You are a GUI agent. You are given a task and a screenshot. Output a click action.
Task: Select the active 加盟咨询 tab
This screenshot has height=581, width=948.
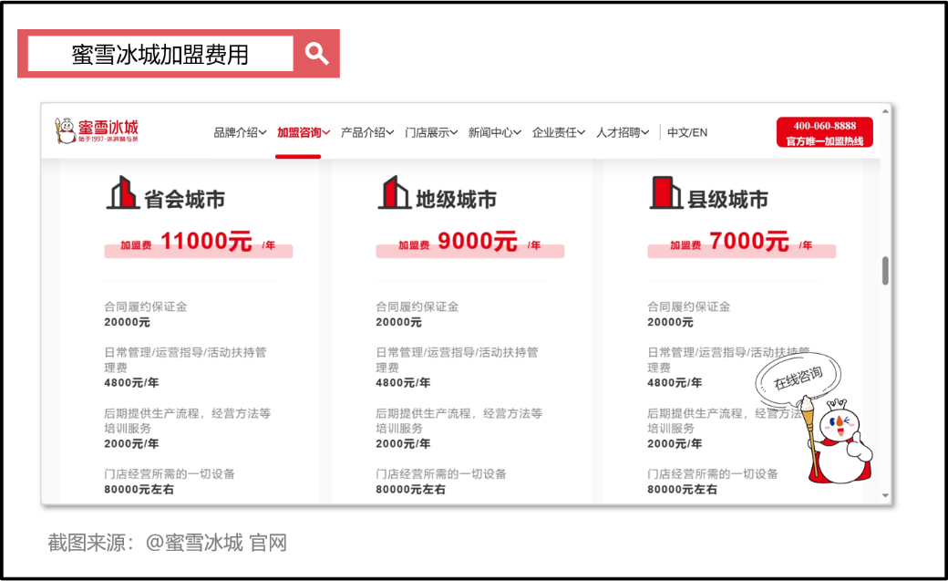[x=303, y=132]
